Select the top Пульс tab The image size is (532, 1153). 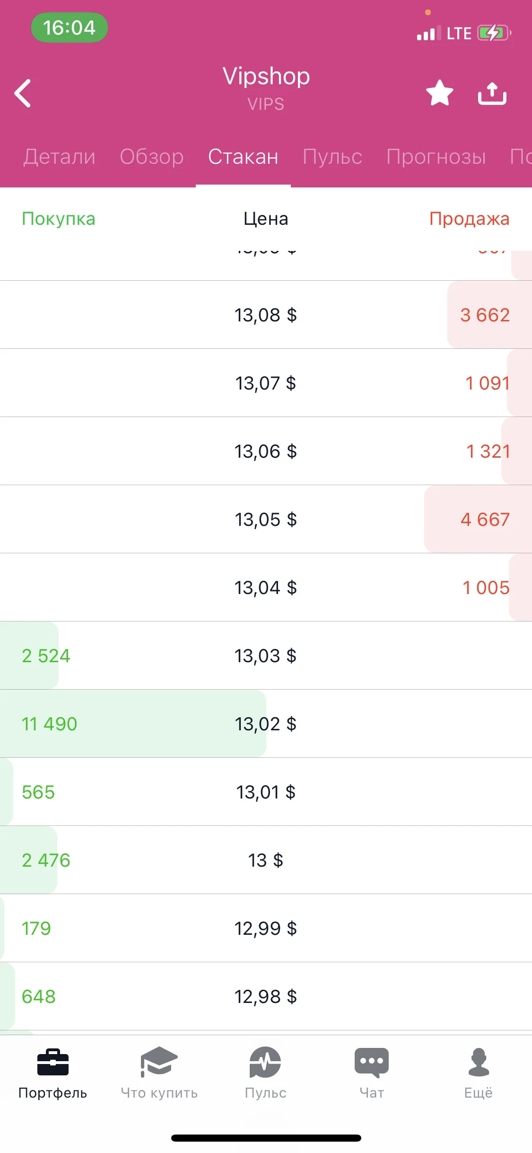[x=332, y=157]
